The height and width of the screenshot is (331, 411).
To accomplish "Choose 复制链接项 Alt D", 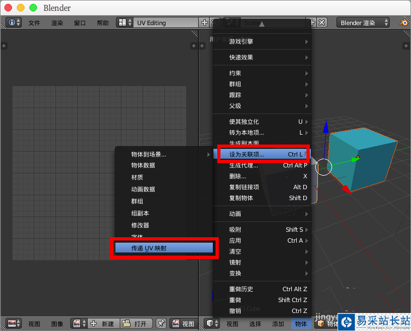I will (x=262, y=187).
